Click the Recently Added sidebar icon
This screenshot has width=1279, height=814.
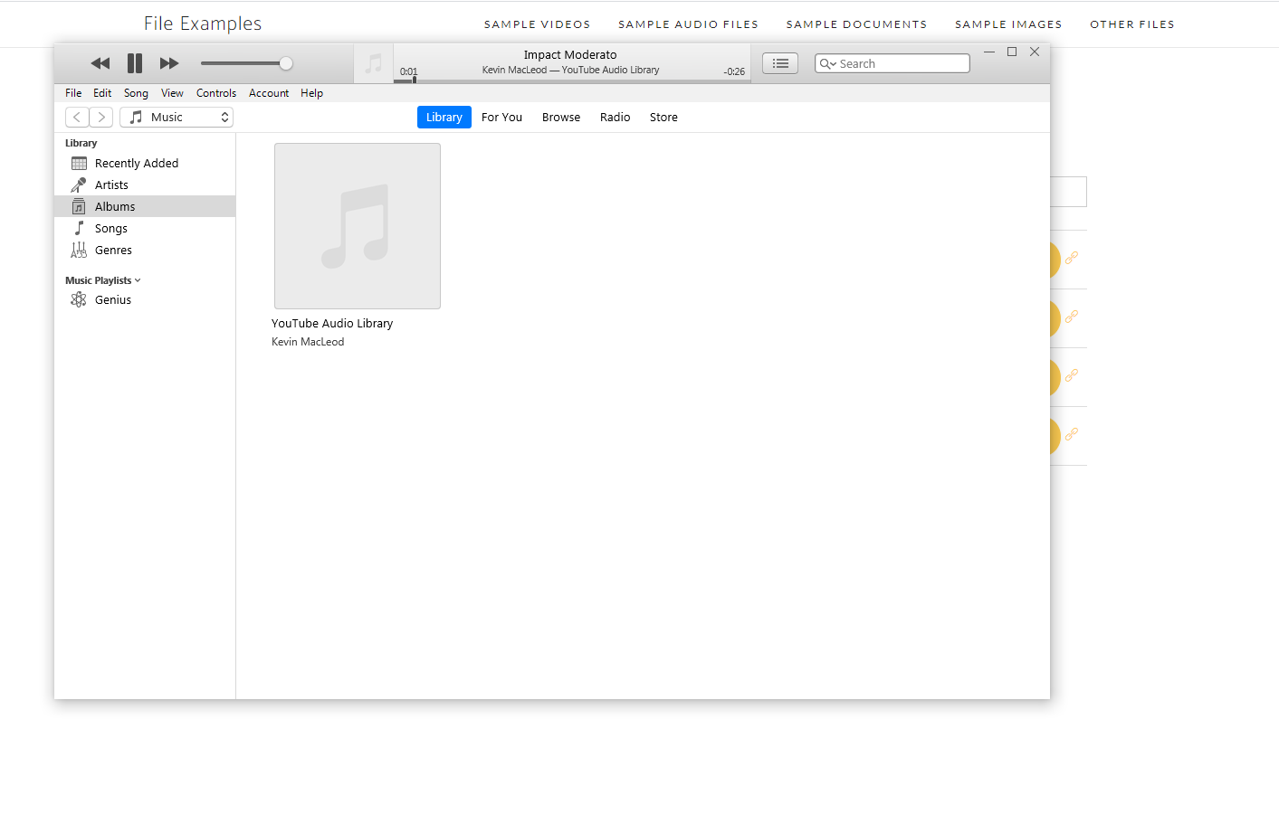click(x=79, y=164)
